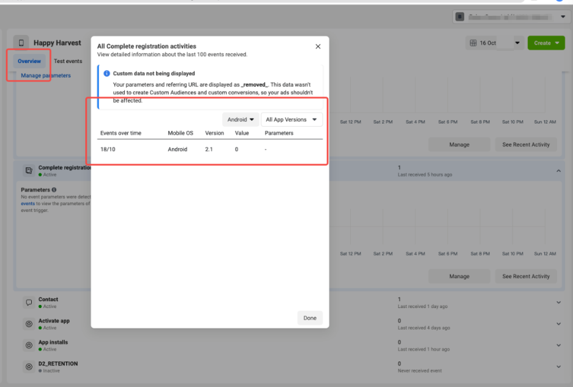Image resolution: width=573 pixels, height=387 pixels.
Task: Select the Overview tab
Action: click(29, 61)
